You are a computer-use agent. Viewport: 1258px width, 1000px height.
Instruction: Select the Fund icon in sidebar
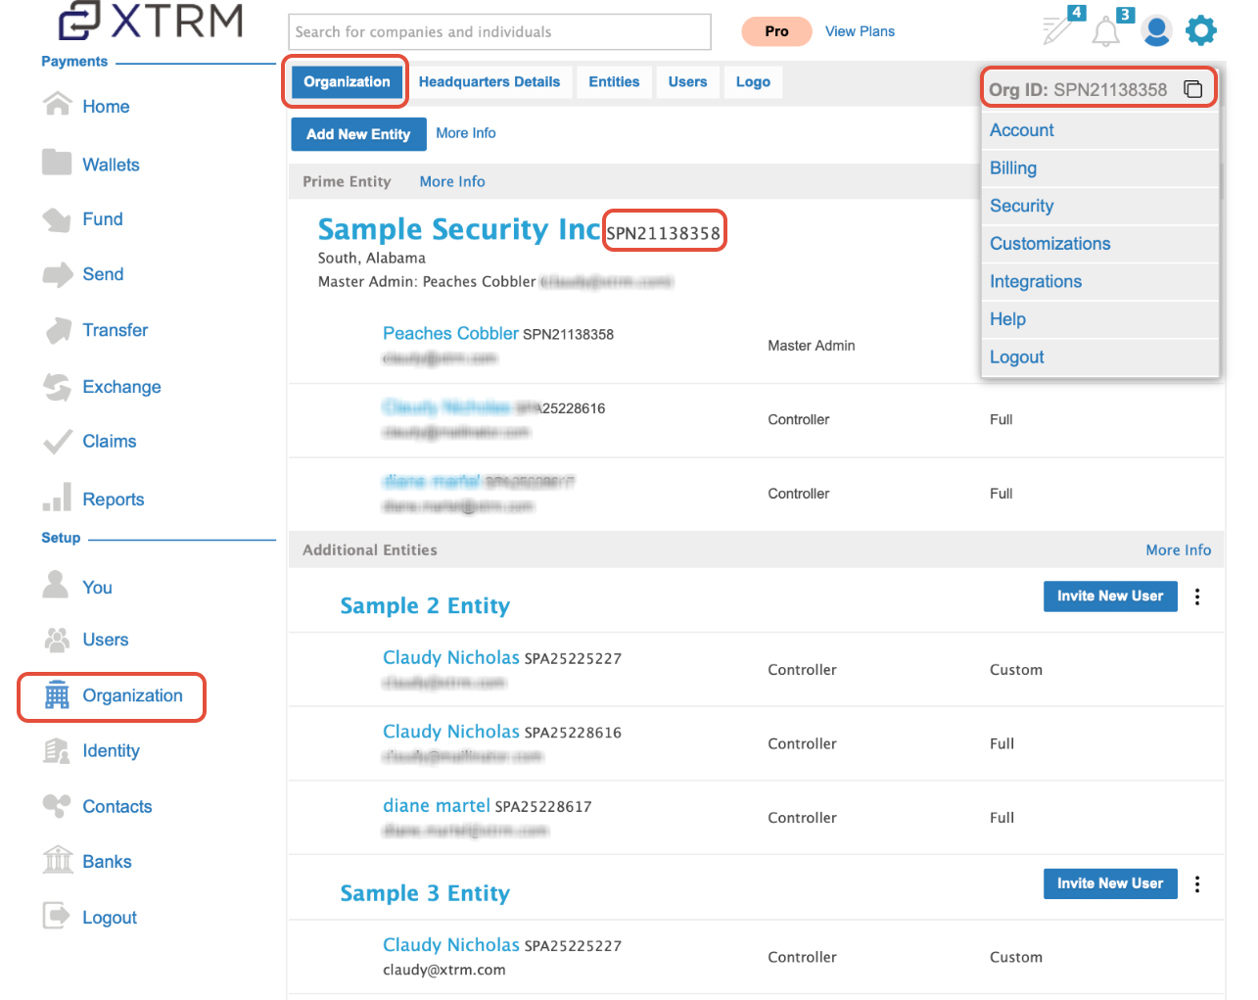[57, 219]
